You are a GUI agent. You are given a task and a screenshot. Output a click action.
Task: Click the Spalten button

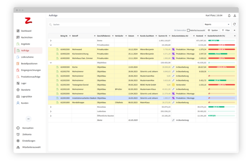pyautogui.click(x=213, y=30)
